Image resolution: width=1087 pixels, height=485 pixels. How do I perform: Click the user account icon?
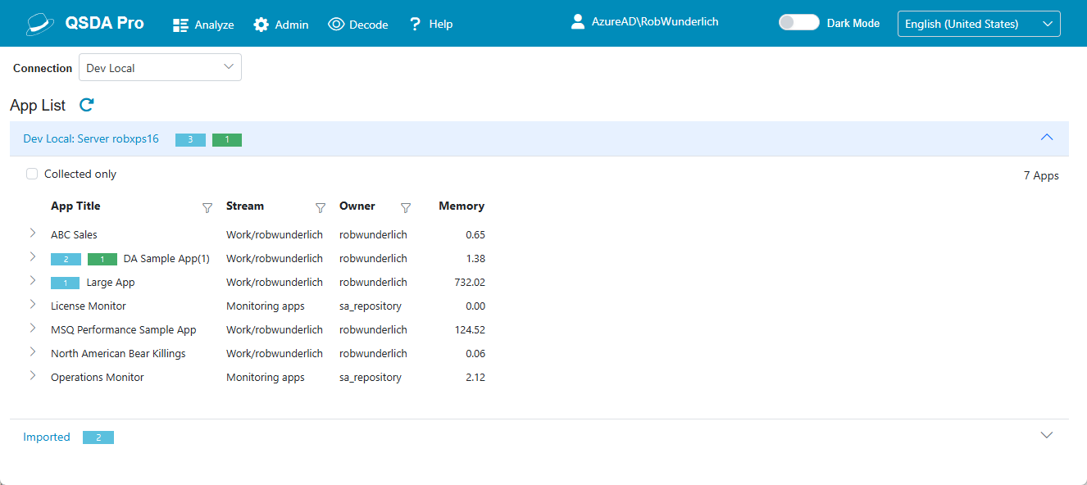click(578, 22)
